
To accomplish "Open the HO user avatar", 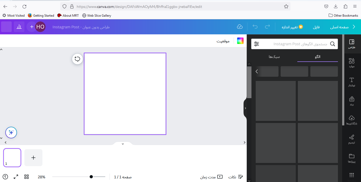I will pos(40,27).
